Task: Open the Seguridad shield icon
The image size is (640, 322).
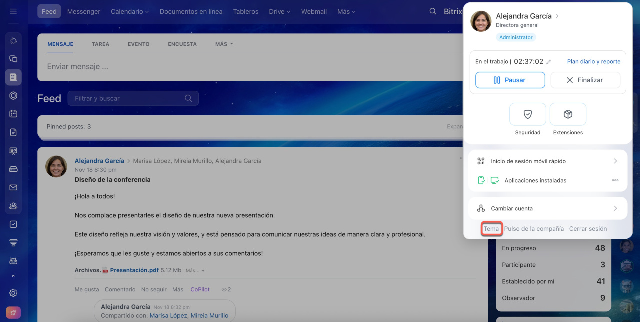Action: click(x=528, y=114)
